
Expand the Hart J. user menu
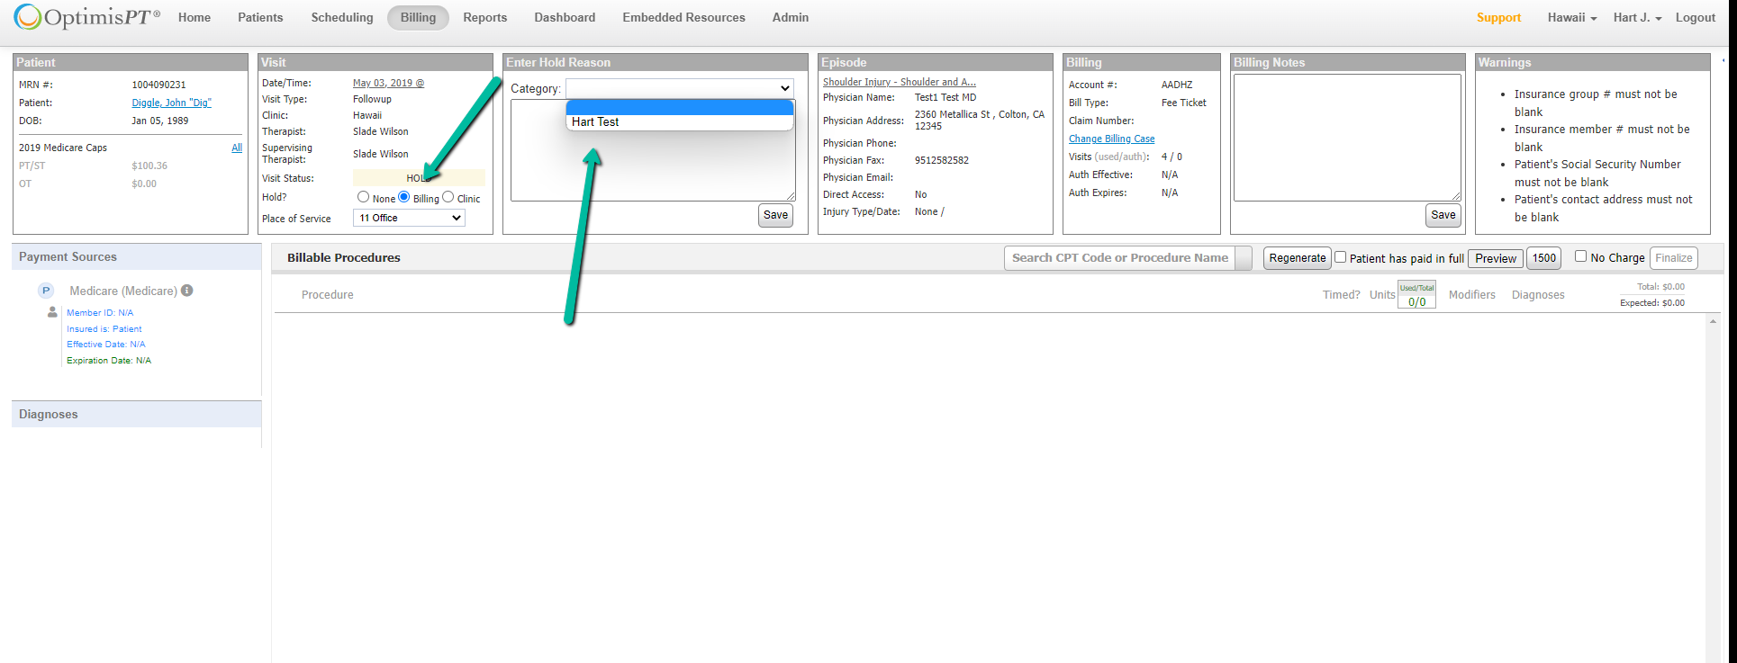click(x=1637, y=17)
